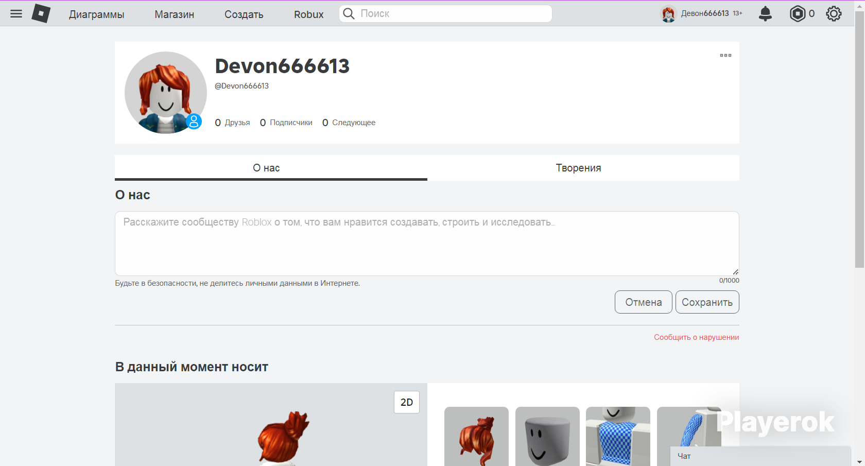Open Диаграммы in the top navigation
865x466 pixels.
97,14
